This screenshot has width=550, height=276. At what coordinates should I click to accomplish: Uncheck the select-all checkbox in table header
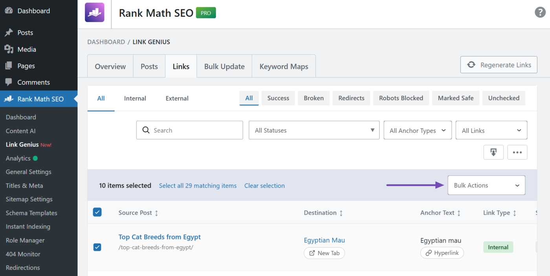(x=97, y=212)
